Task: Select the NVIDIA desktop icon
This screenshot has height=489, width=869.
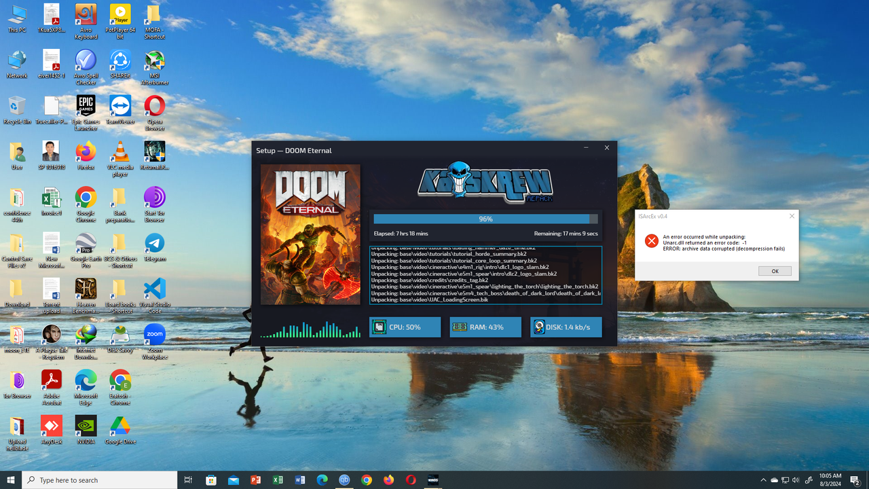Action: tap(86, 430)
